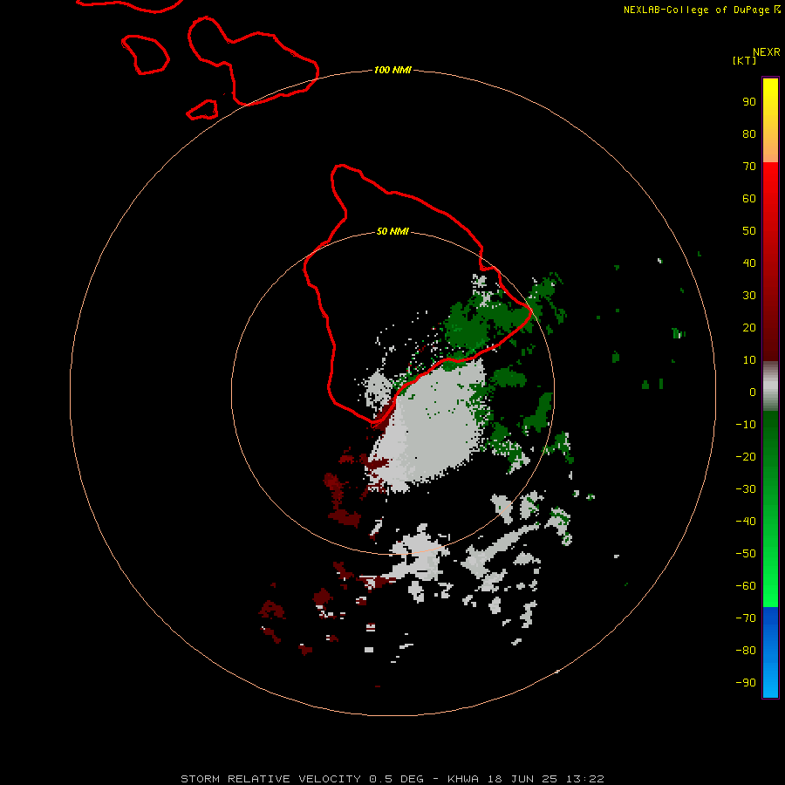Click the 90 value on velocity scale
The image size is (785, 785).
pyautogui.click(x=749, y=102)
